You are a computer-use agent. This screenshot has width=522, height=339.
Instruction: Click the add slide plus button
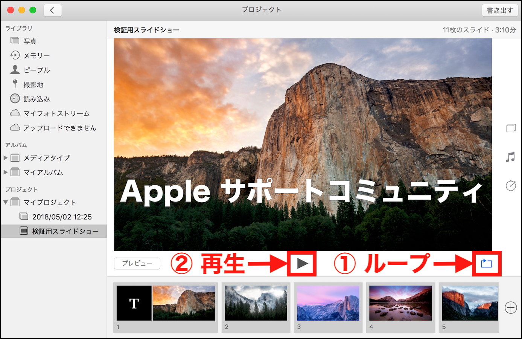tap(511, 308)
